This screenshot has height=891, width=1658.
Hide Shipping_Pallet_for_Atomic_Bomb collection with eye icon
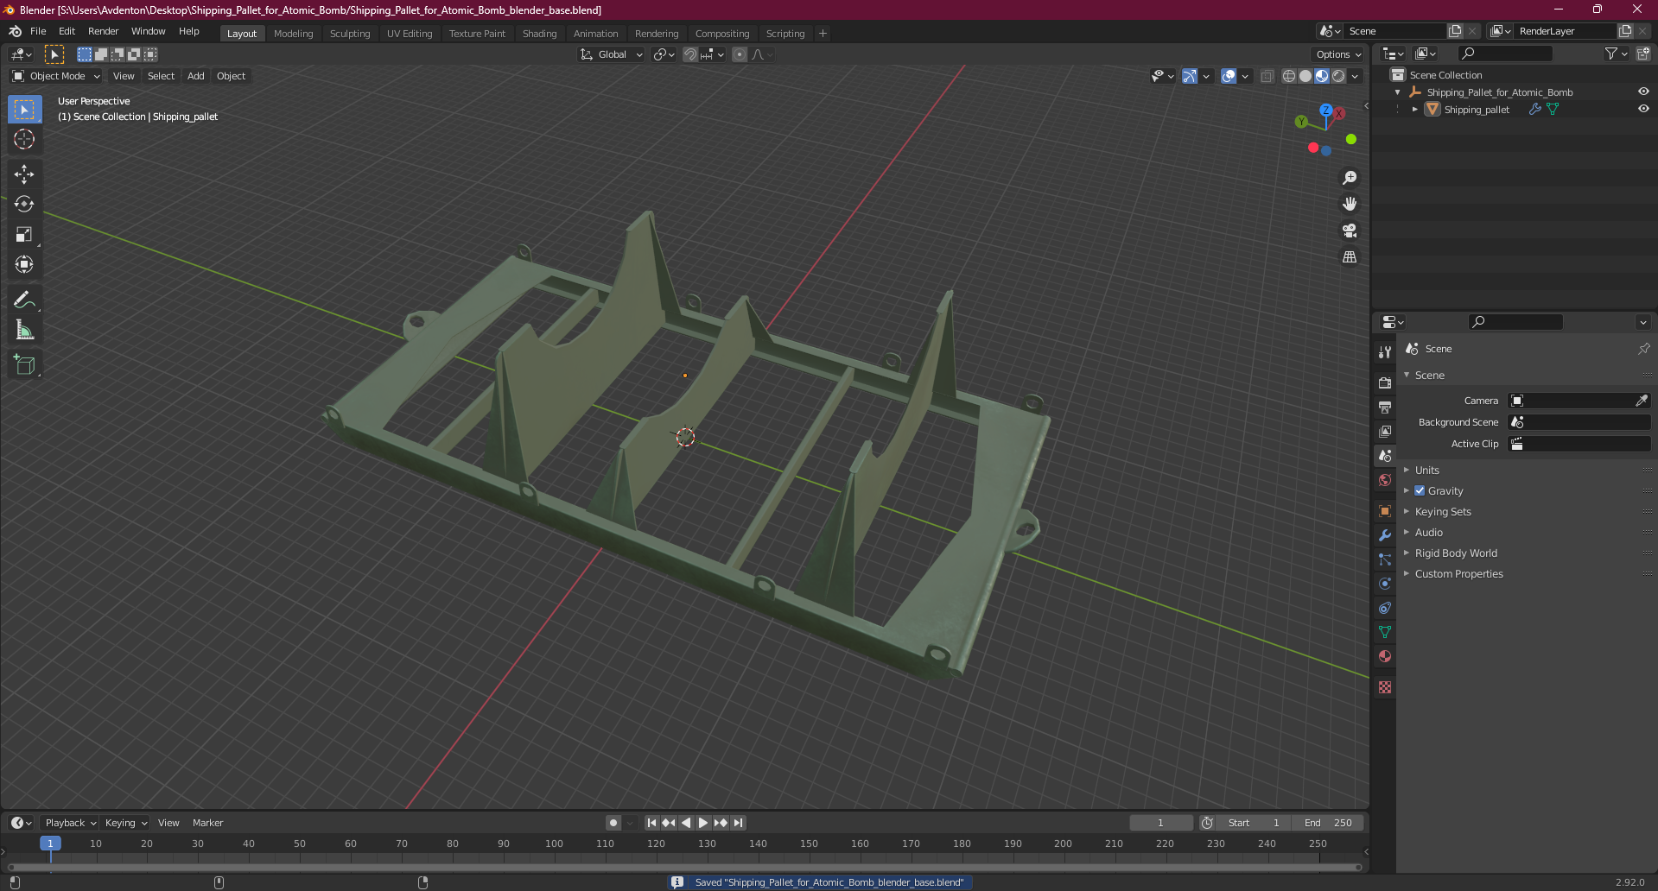(x=1643, y=92)
